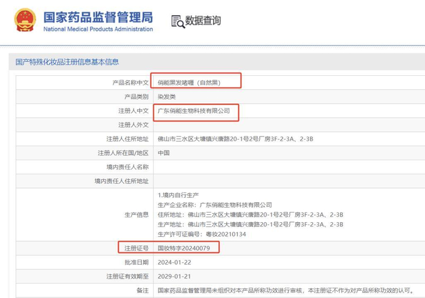Select license number 粤妆20210134 line
Viewport: 425px width, 298px height.
(x=202, y=234)
